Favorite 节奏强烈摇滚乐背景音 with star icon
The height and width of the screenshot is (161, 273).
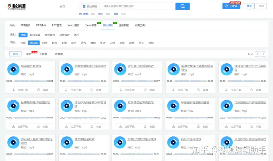pyautogui.click(x=198, y=127)
